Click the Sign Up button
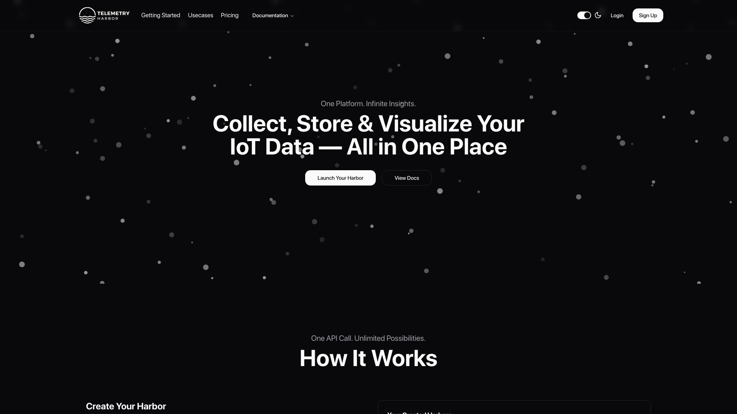This screenshot has width=737, height=414. [x=648, y=15]
